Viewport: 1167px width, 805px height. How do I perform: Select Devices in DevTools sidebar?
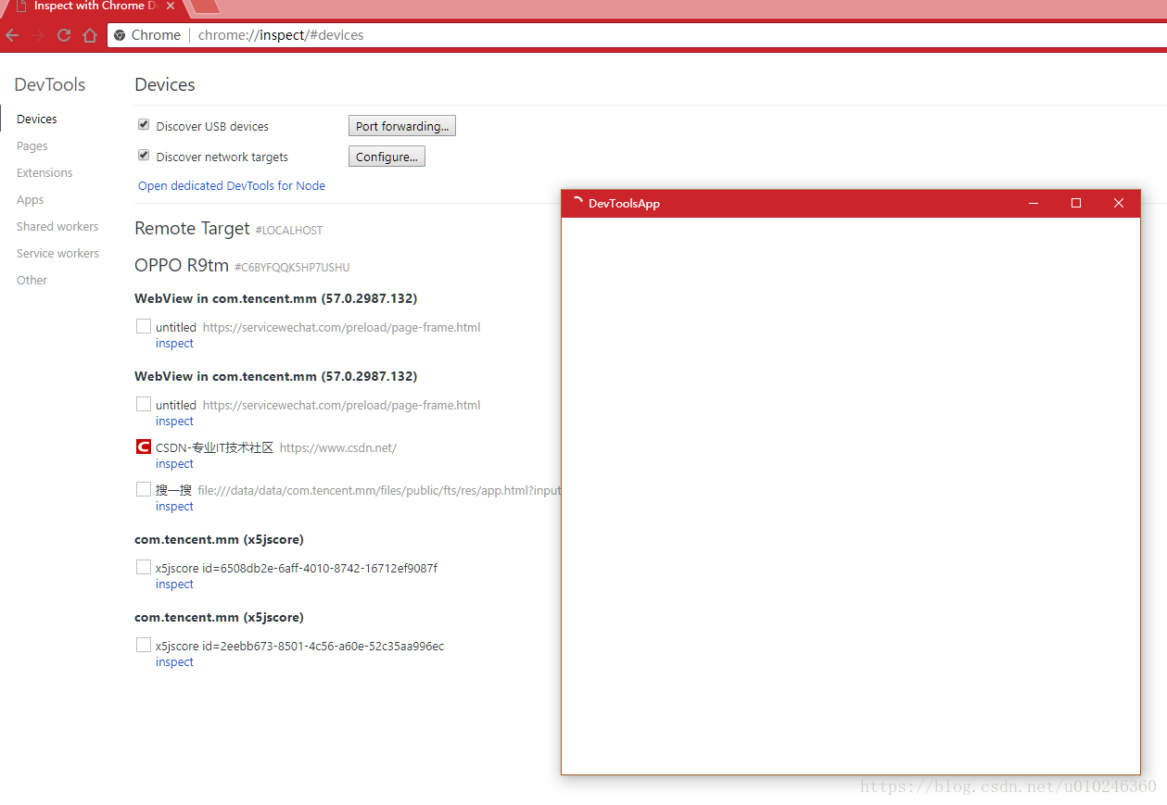[37, 119]
